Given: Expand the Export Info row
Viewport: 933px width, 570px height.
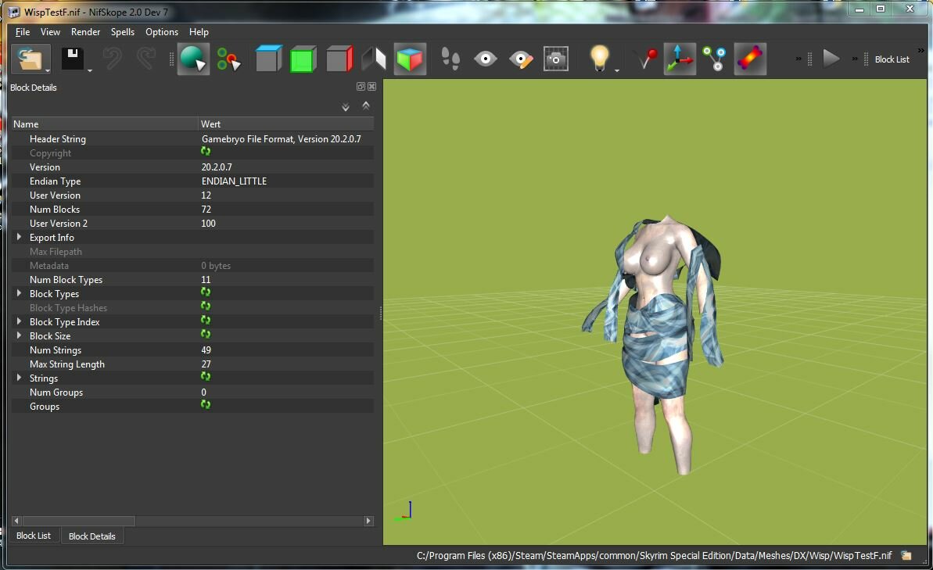Looking at the screenshot, I should pos(19,237).
